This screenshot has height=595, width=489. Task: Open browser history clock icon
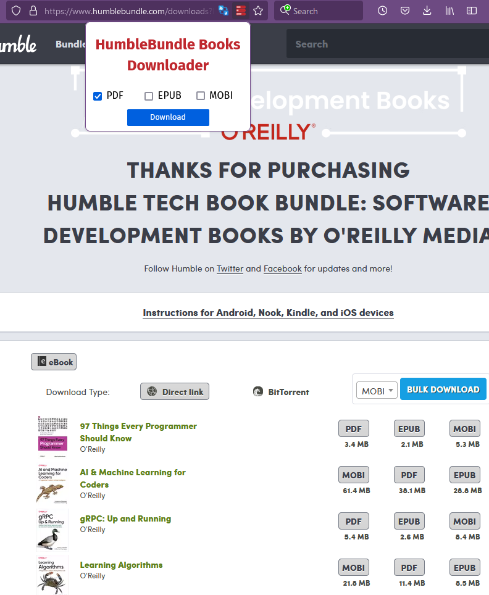point(382,10)
